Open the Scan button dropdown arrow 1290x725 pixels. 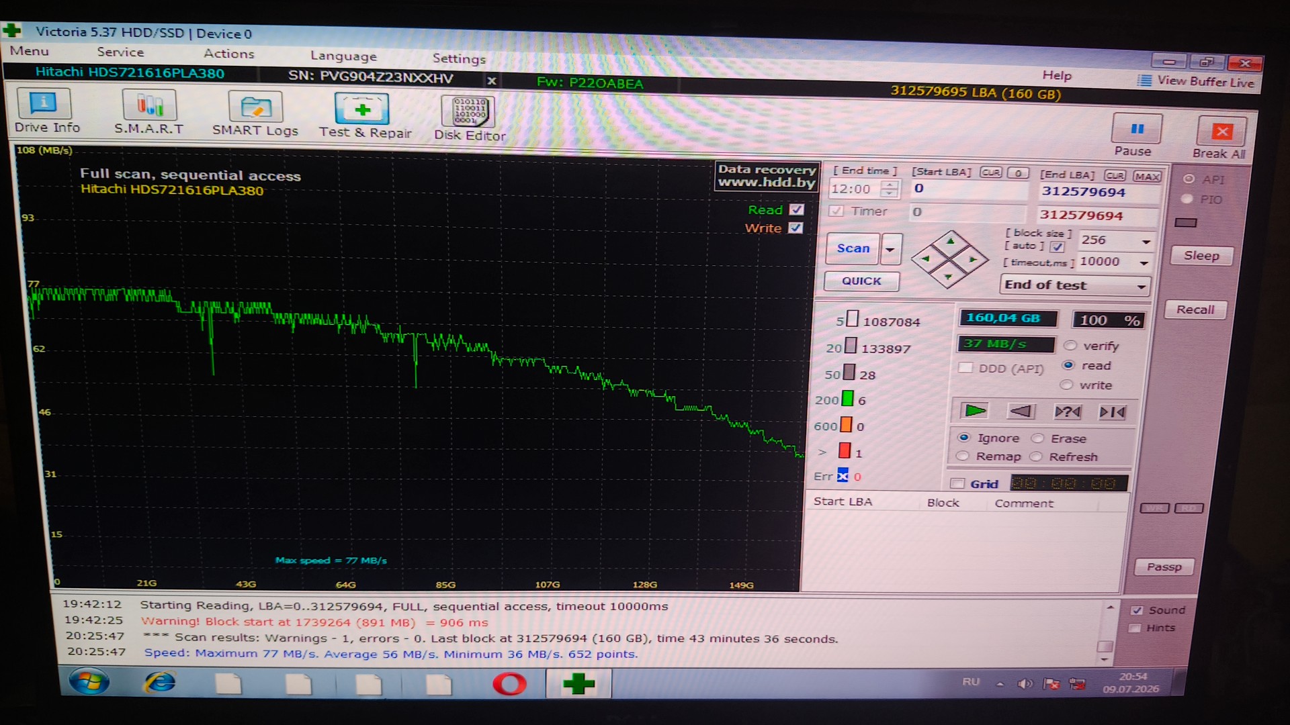[890, 250]
